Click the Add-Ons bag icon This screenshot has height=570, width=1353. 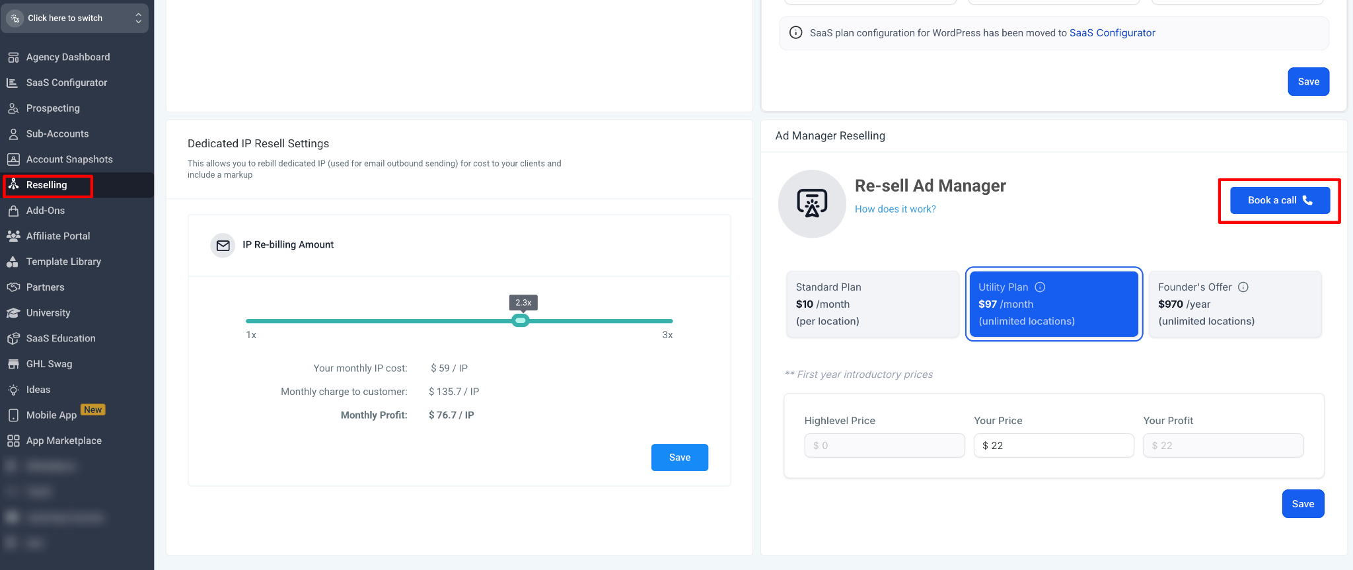click(13, 211)
